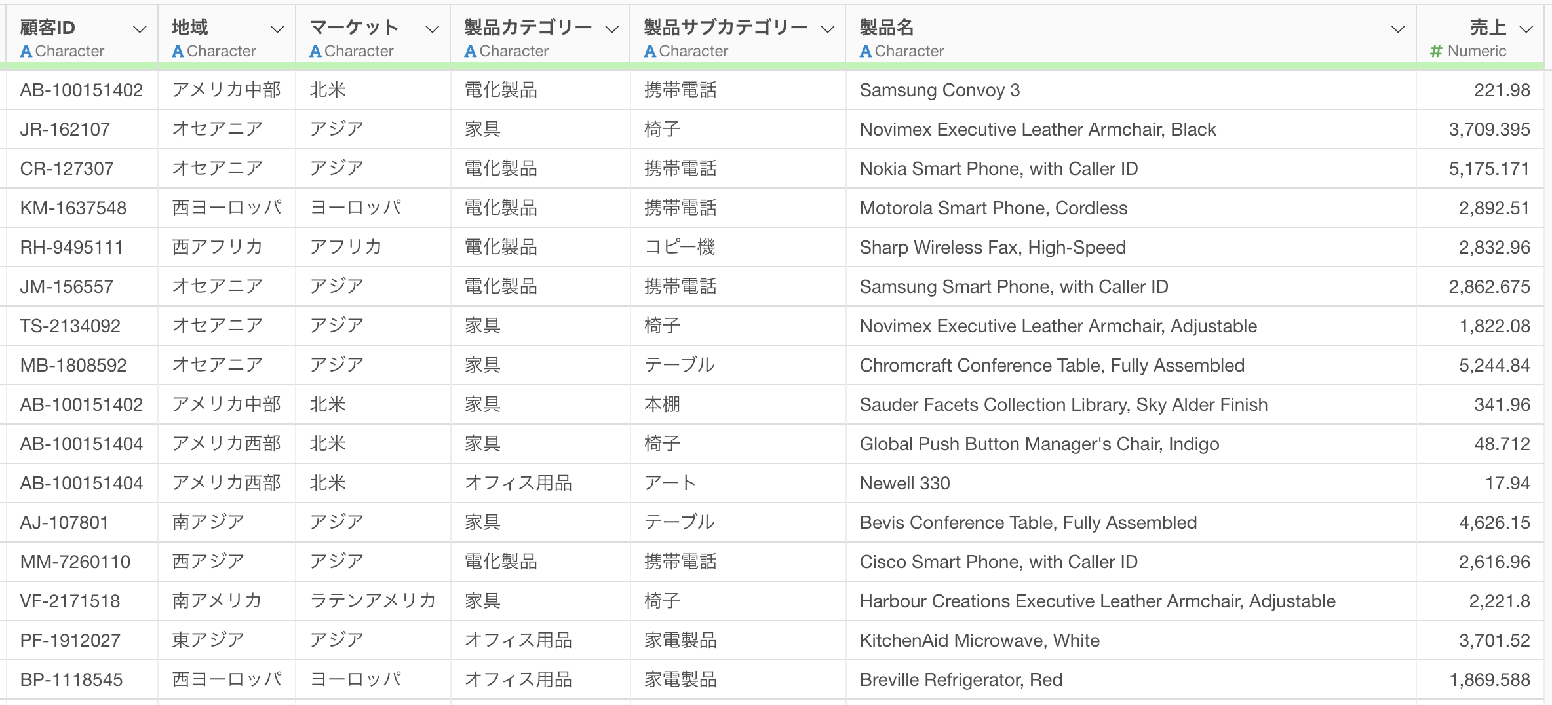The height and width of the screenshot is (705, 1552).
Task: Select the 製品名 column header label
Action: tap(887, 28)
